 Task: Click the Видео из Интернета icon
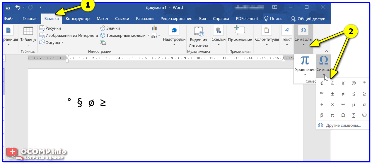198,31
